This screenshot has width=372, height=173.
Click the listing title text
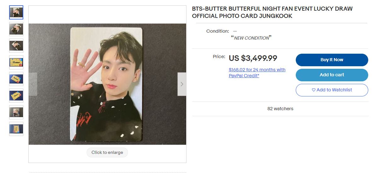pyautogui.click(x=272, y=13)
